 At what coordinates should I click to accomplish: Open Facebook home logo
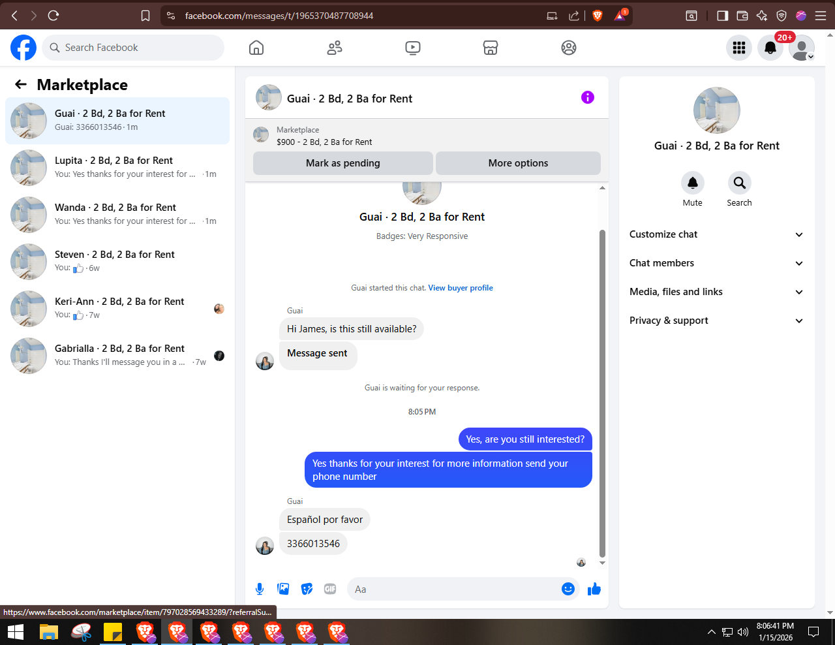tap(23, 48)
